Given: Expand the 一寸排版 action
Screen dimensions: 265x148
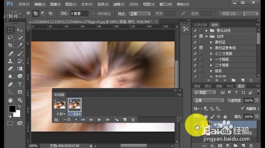Looking at the screenshot, I should [x=211, y=59].
